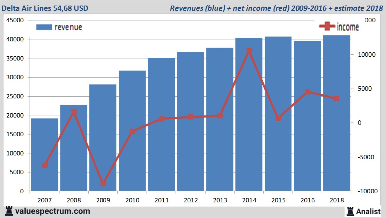Image resolution: width=386 pixels, height=218 pixels.
Task: Click the 2014 year label on x-axis
Action: pyautogui.click(x=249, y=200)
